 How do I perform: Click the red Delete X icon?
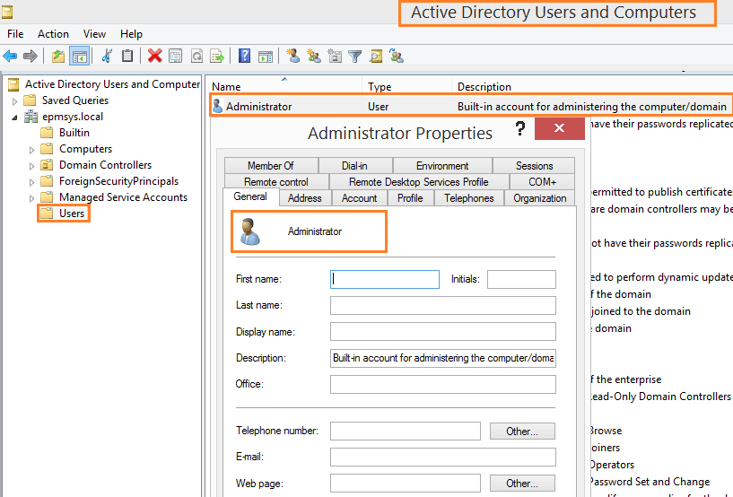[x=154, y=57]
